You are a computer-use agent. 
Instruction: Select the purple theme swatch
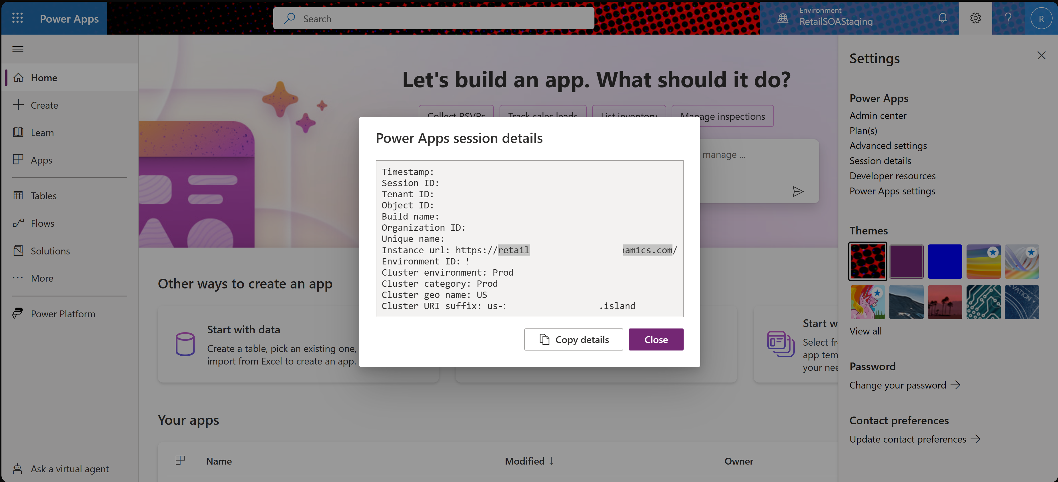906,261
